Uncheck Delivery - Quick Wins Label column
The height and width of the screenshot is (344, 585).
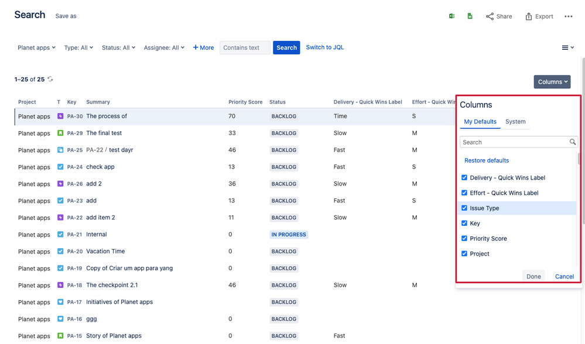click(x=464, y=178)
